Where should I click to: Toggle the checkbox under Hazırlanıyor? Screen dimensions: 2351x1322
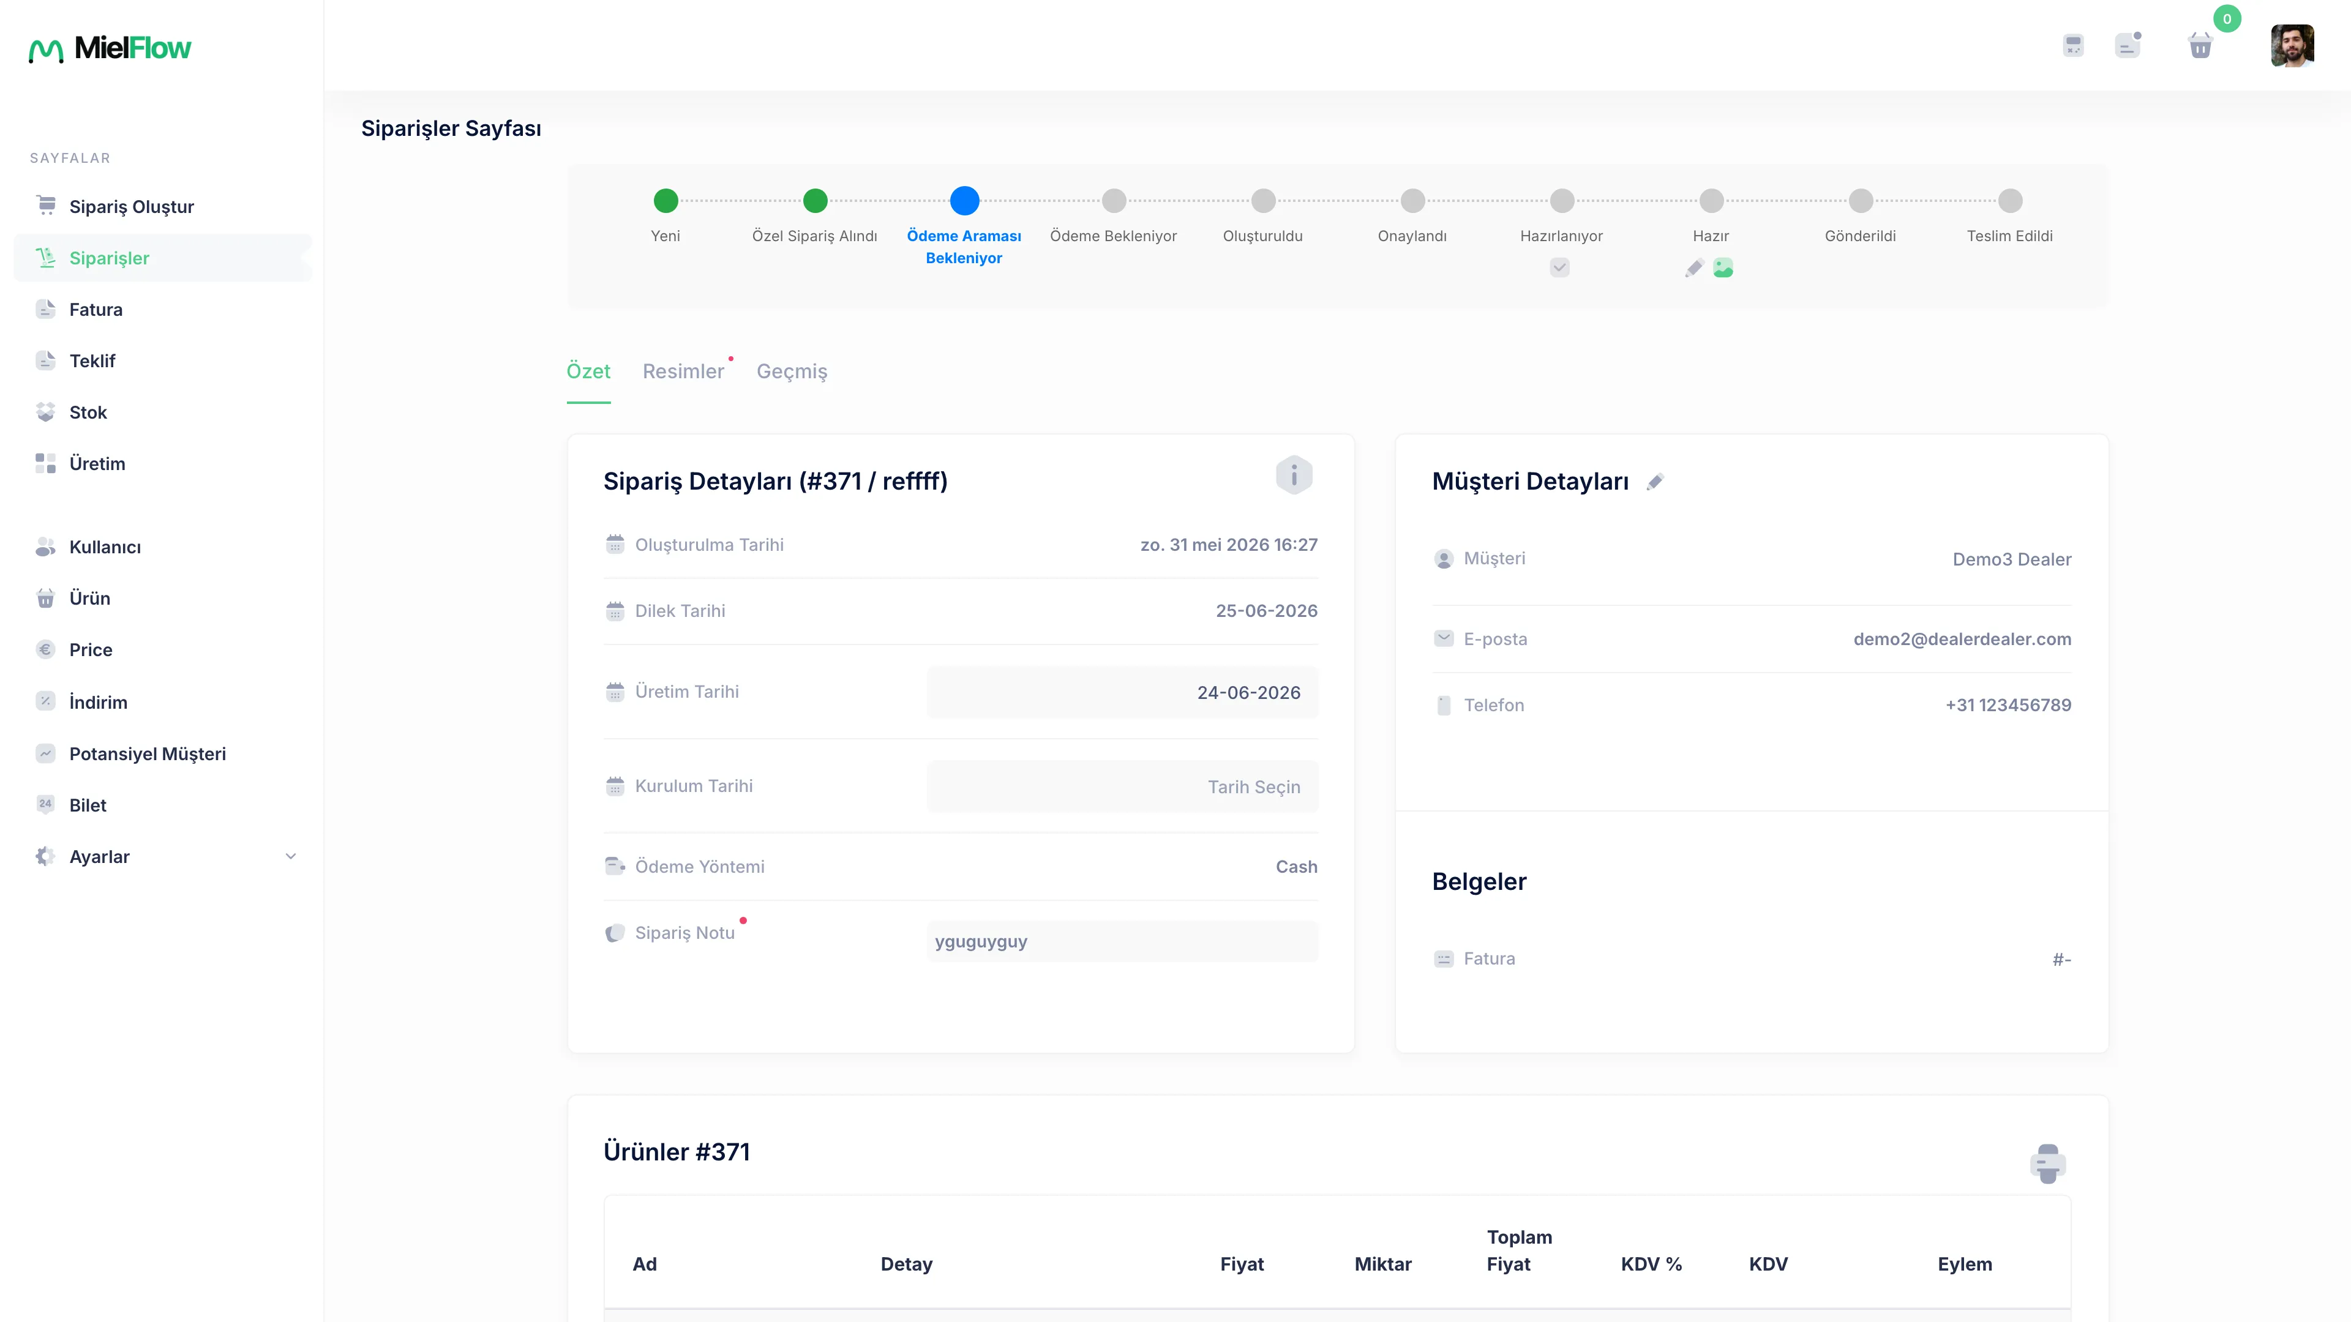tap(1560, 268)
